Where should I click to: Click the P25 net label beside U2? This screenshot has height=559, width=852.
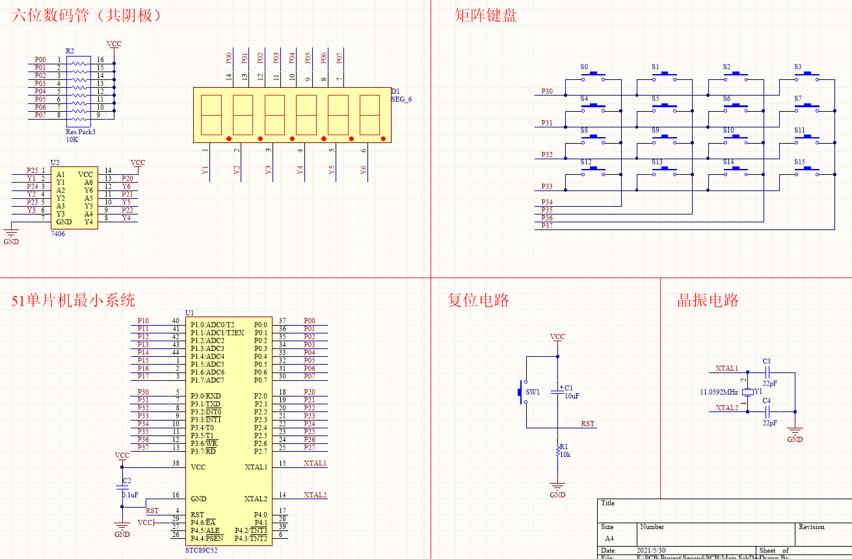pos(32,170)
